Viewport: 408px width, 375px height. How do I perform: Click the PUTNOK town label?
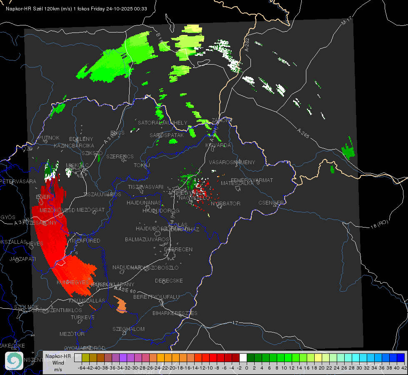tap(49, 137)
